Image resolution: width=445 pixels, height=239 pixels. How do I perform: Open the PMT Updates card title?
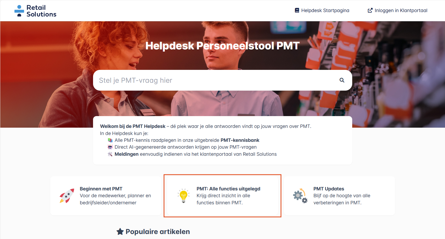click(x=329, y=189)
